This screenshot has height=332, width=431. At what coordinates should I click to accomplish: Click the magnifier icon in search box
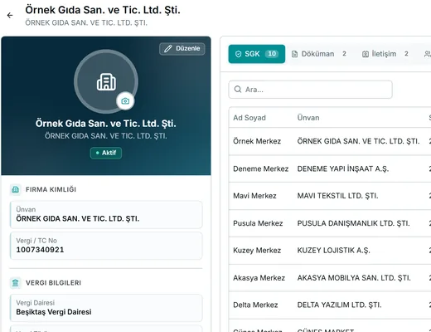[x=238, y=90]
